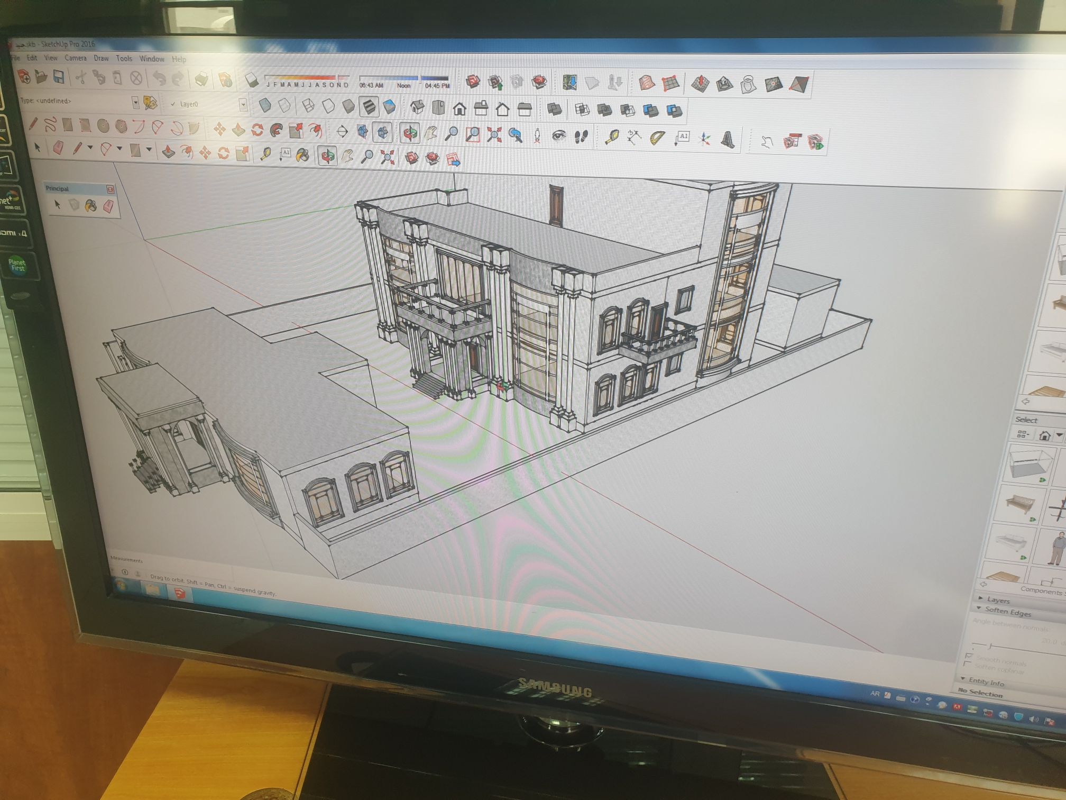Viewport: 1066px width, 800px height.
Task: Click In Model home button in Components
Action: tap(1044, 435)
